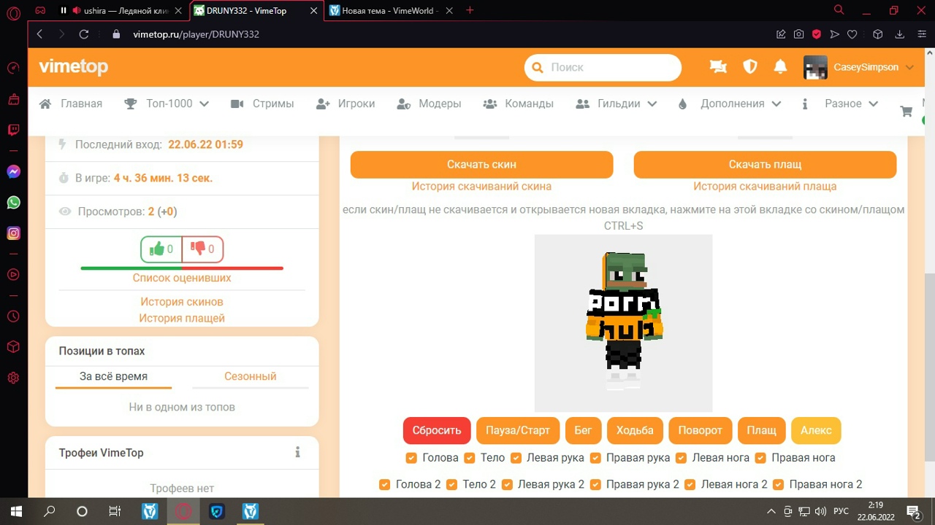Click the thumbs down dislike icon
Viewport: 935px width, 525px height.
coord(198,249)
